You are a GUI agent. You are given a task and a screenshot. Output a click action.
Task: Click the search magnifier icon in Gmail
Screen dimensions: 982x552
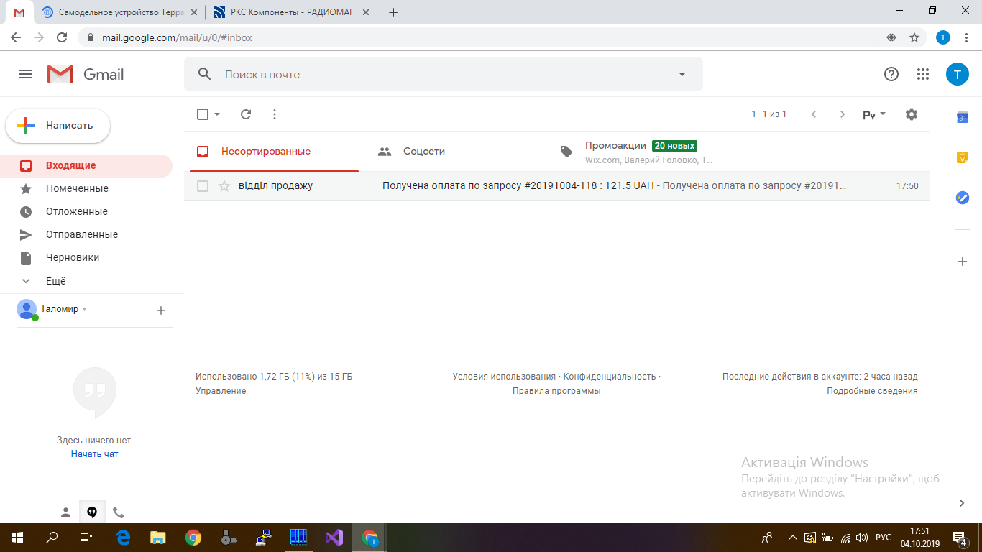(x=204, y=74)
